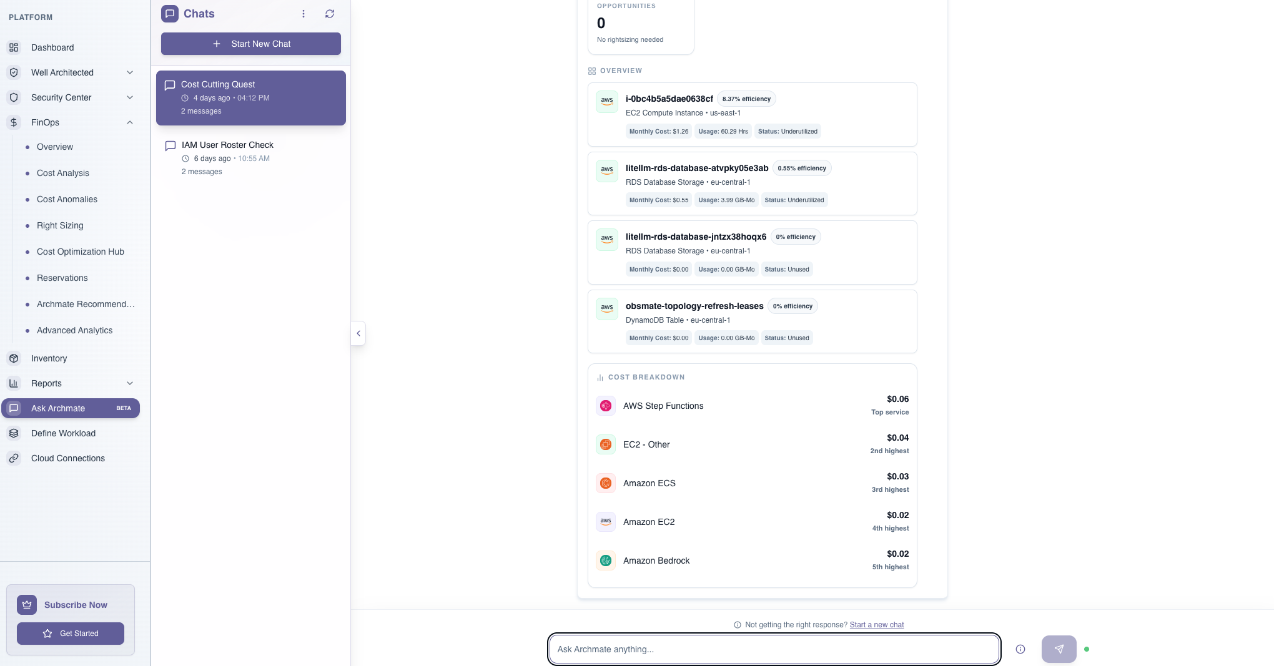1274x666 pixels.
Task: Click the Subscribe Now text
Action: coord(76,605)
